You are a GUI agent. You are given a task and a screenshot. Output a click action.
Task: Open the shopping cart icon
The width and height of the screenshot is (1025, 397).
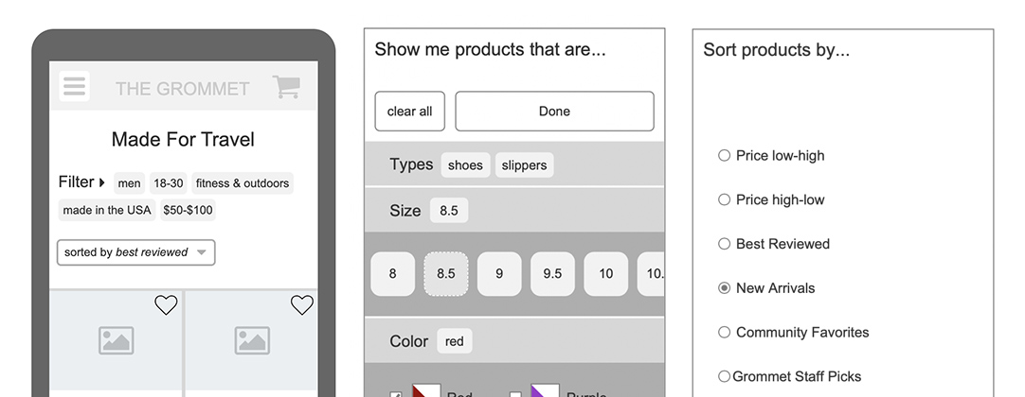tap(286, 87)
